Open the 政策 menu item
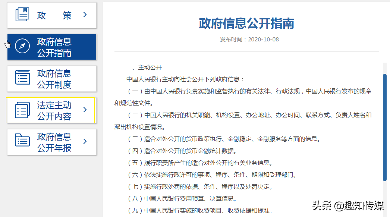Screen dimensions: 390x217 [52, 15]
